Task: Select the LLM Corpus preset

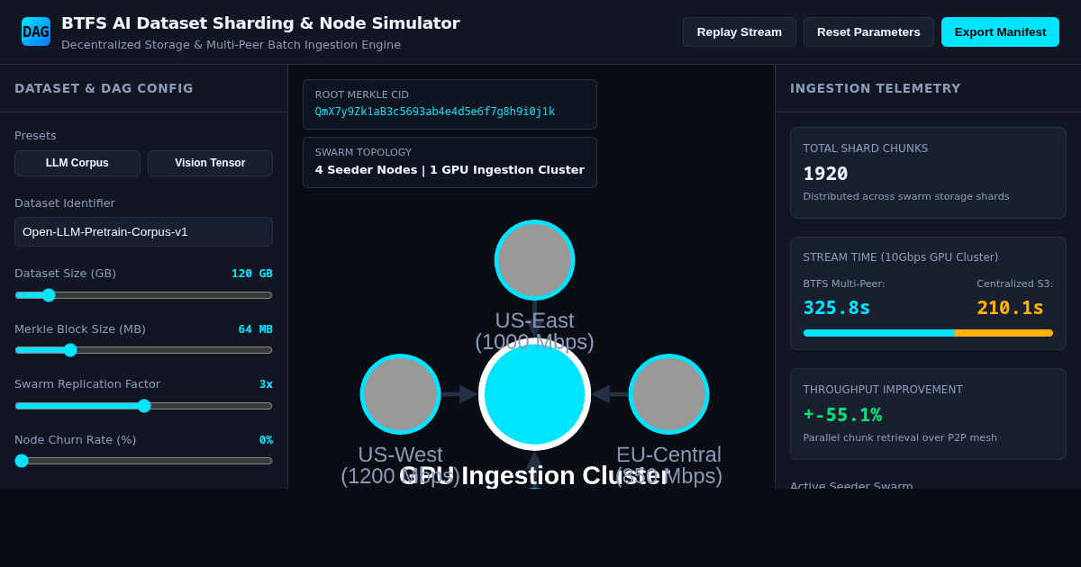Action: pos(77,163)
